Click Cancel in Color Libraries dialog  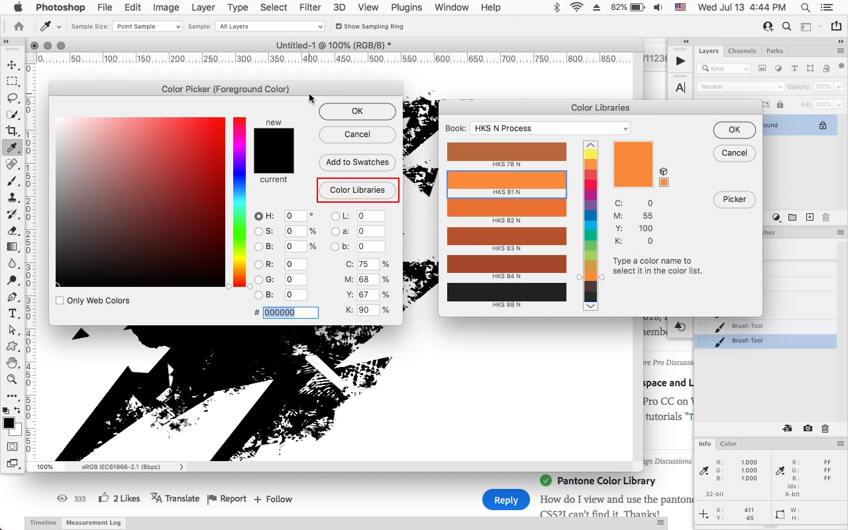pos(734,153)
